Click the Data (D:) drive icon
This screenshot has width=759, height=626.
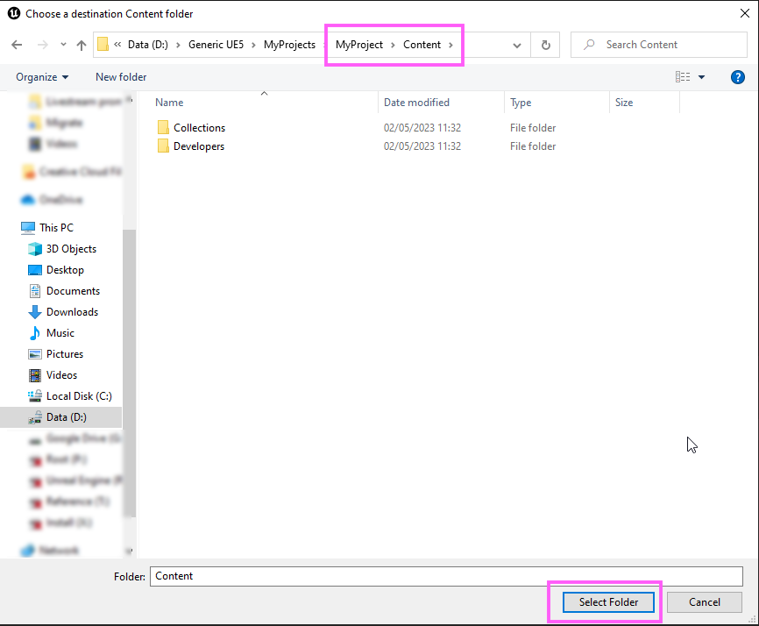pyautogui.click(x=35, y=417)
